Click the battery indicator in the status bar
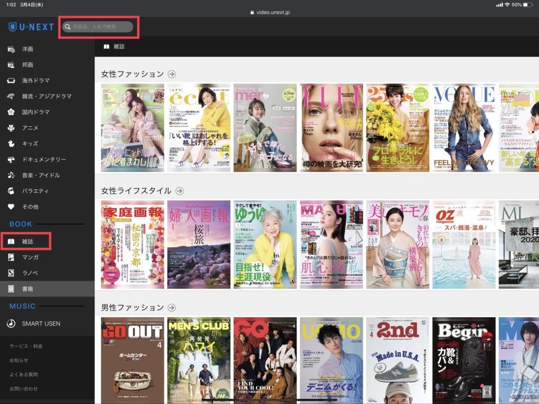 pos(528,5)
